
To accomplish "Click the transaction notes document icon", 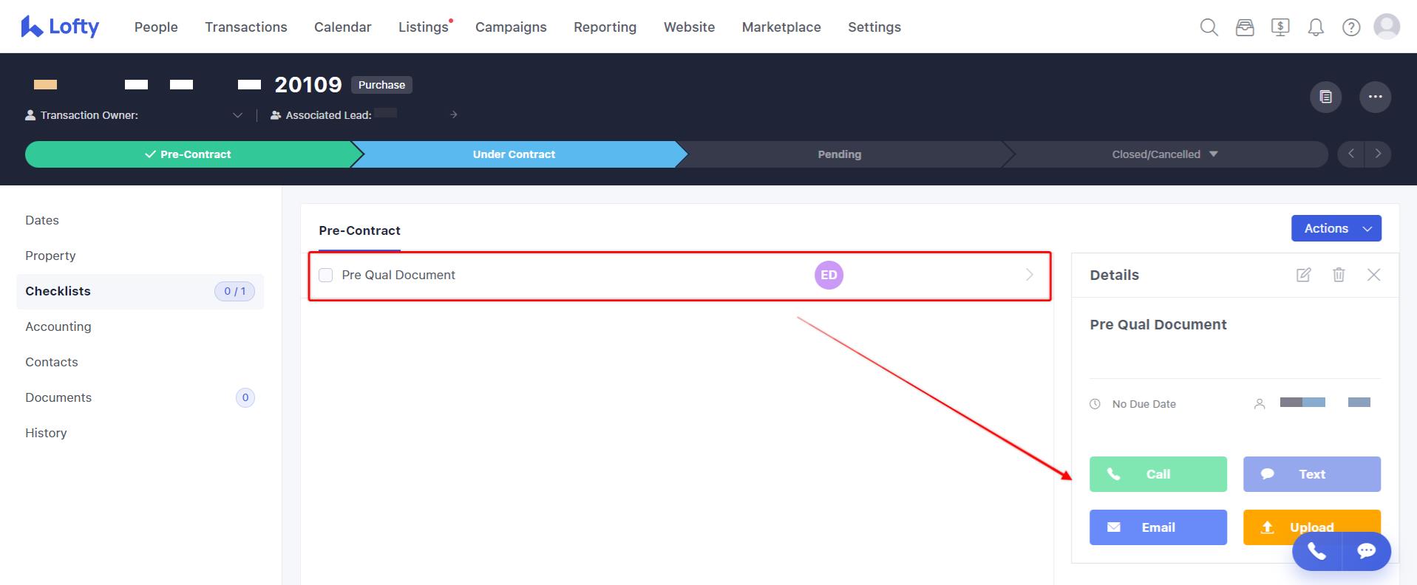I will click(1326, 97).
